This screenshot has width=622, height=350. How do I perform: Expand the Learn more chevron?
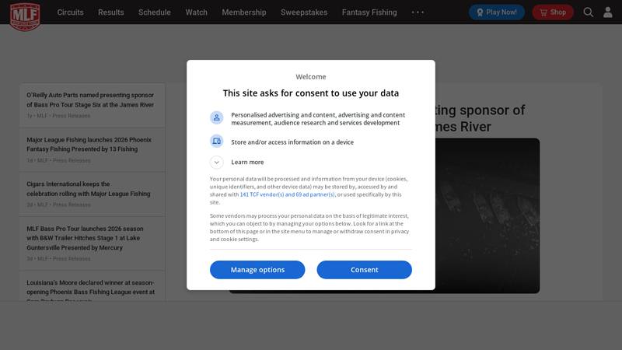217,163
